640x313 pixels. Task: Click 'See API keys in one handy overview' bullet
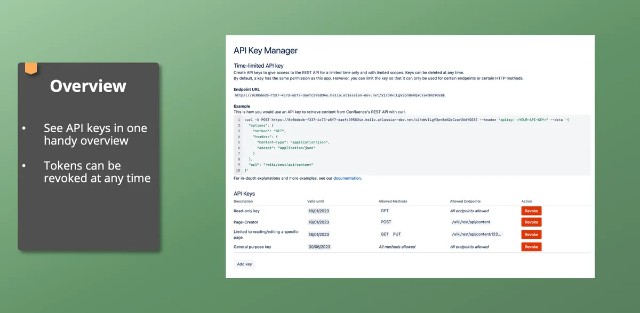95,134
